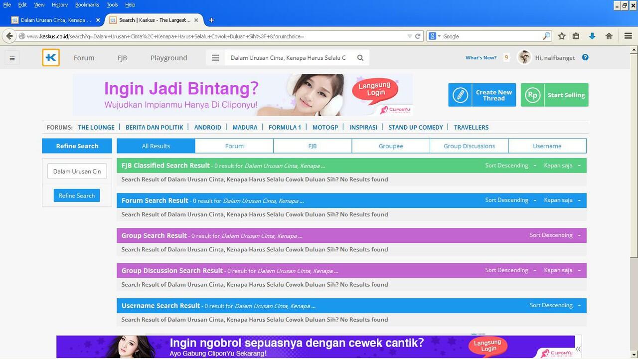Open the Google search engine dropdown
Viewport: 638px width, 359px height.
click(x=434, y=36)
